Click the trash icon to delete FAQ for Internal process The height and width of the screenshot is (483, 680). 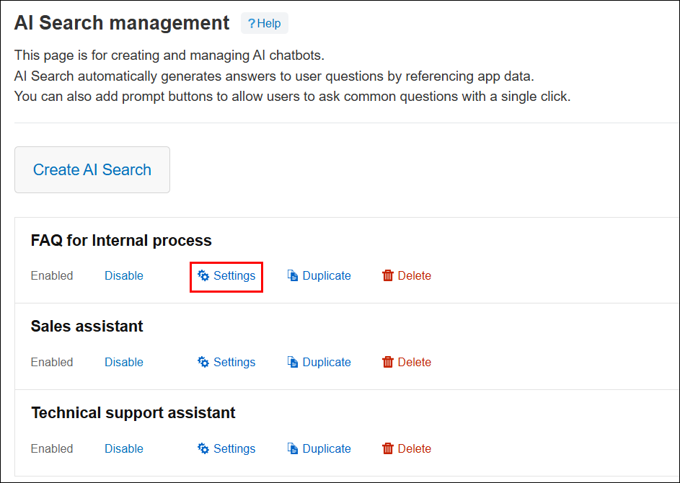(x=387, y=275)
